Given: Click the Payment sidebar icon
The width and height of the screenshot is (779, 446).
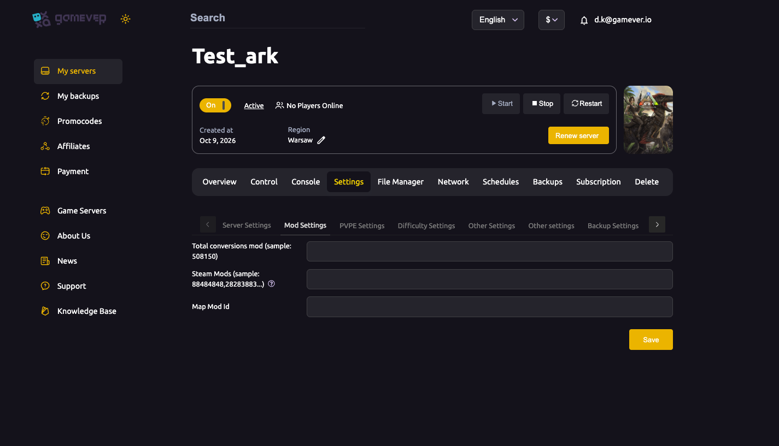Looking at the screenshot, I should click(x=45, y=171).
